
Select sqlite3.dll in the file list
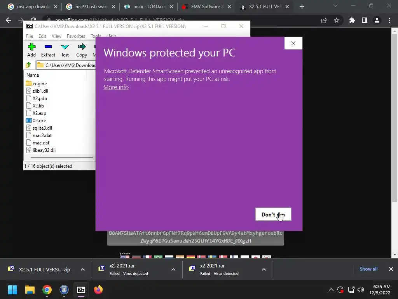pyautogui.click(x=39, y=128)
